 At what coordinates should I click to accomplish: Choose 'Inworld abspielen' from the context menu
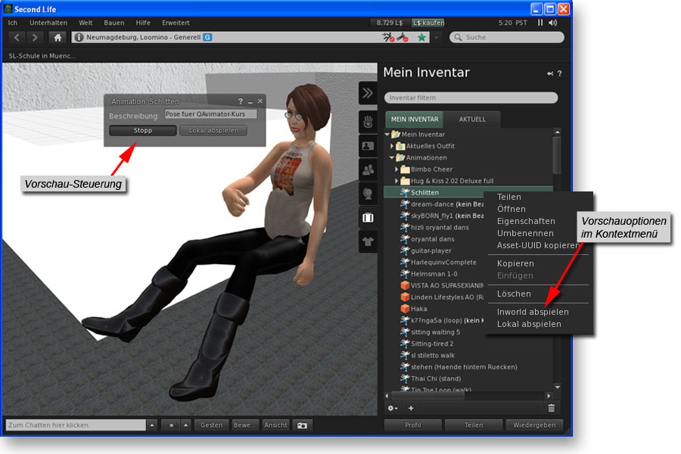click(x=533, y=312)
